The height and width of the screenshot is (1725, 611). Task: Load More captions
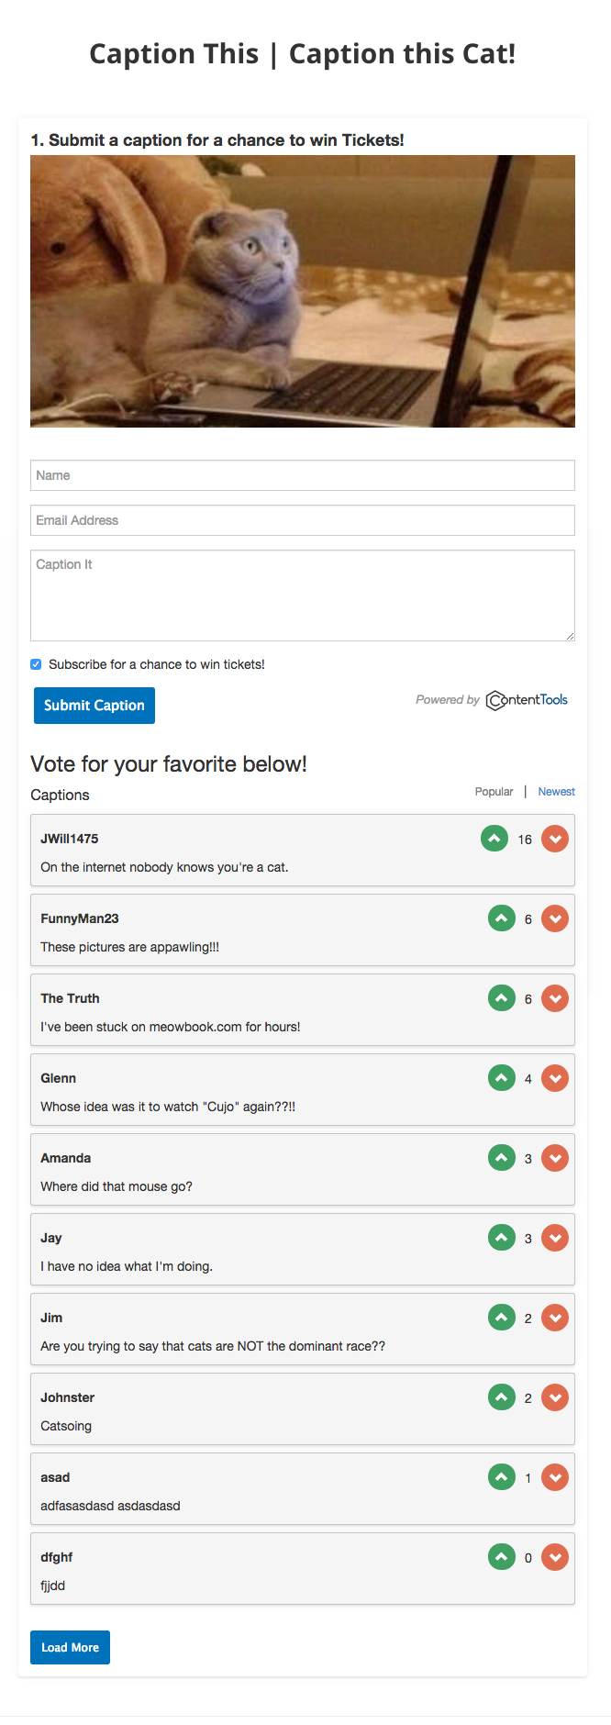(x=70, y=1647)
